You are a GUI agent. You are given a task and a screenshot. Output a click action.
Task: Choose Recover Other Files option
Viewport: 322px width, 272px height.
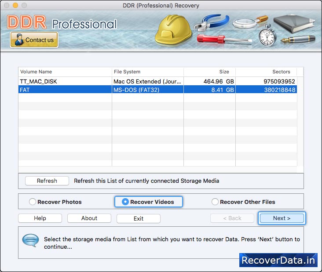(x=243, y=202)
